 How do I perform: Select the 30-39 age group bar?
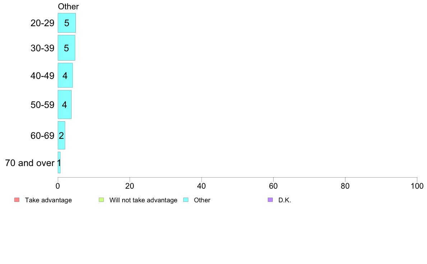(x=66, y=48)
